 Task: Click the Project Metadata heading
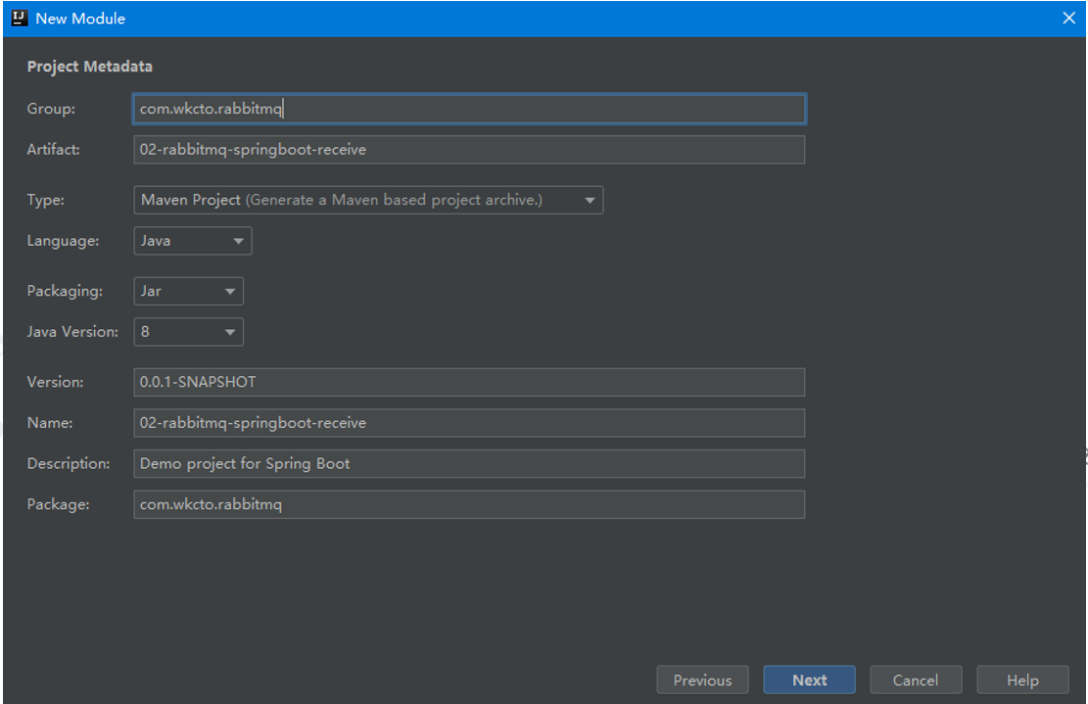pos(89,67)
